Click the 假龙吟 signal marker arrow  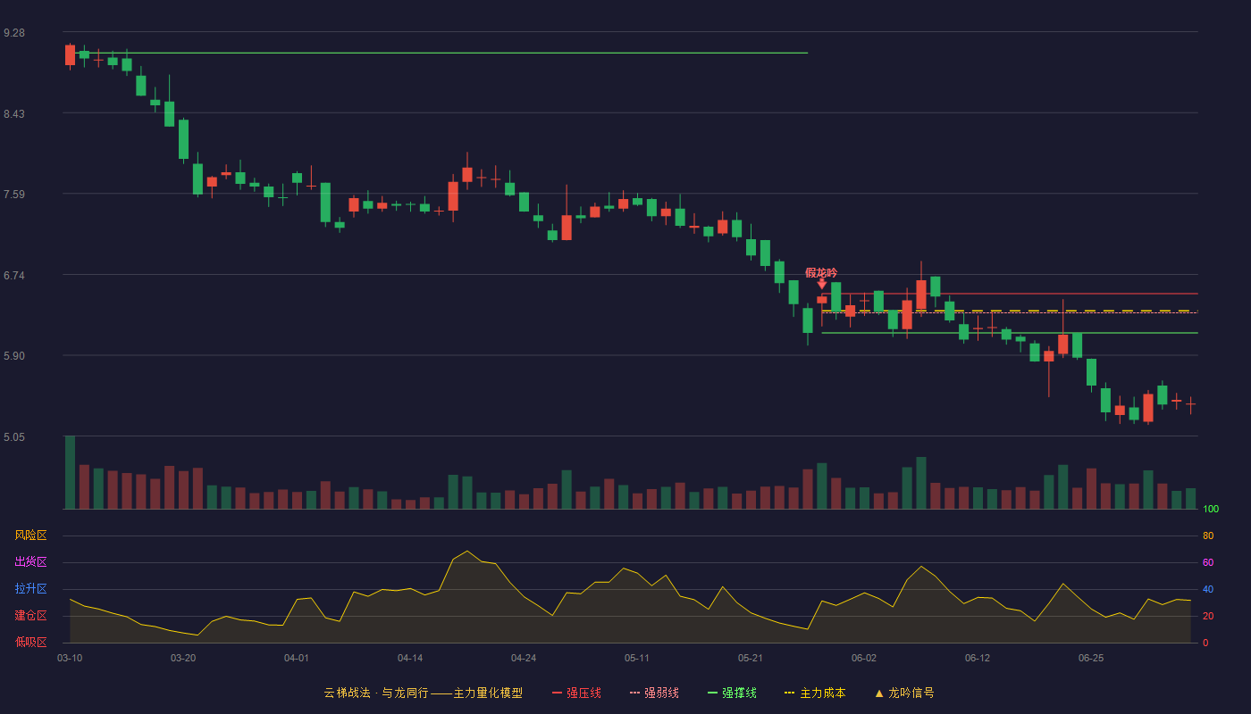point(822,284)
